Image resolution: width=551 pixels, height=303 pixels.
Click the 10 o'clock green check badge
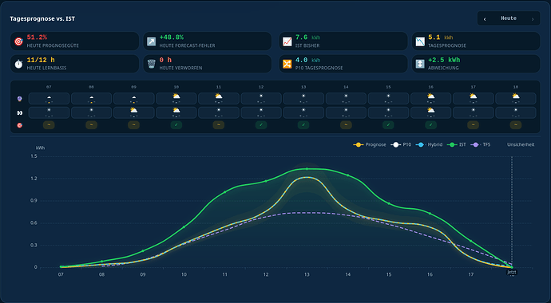click(x=176, y=125)
